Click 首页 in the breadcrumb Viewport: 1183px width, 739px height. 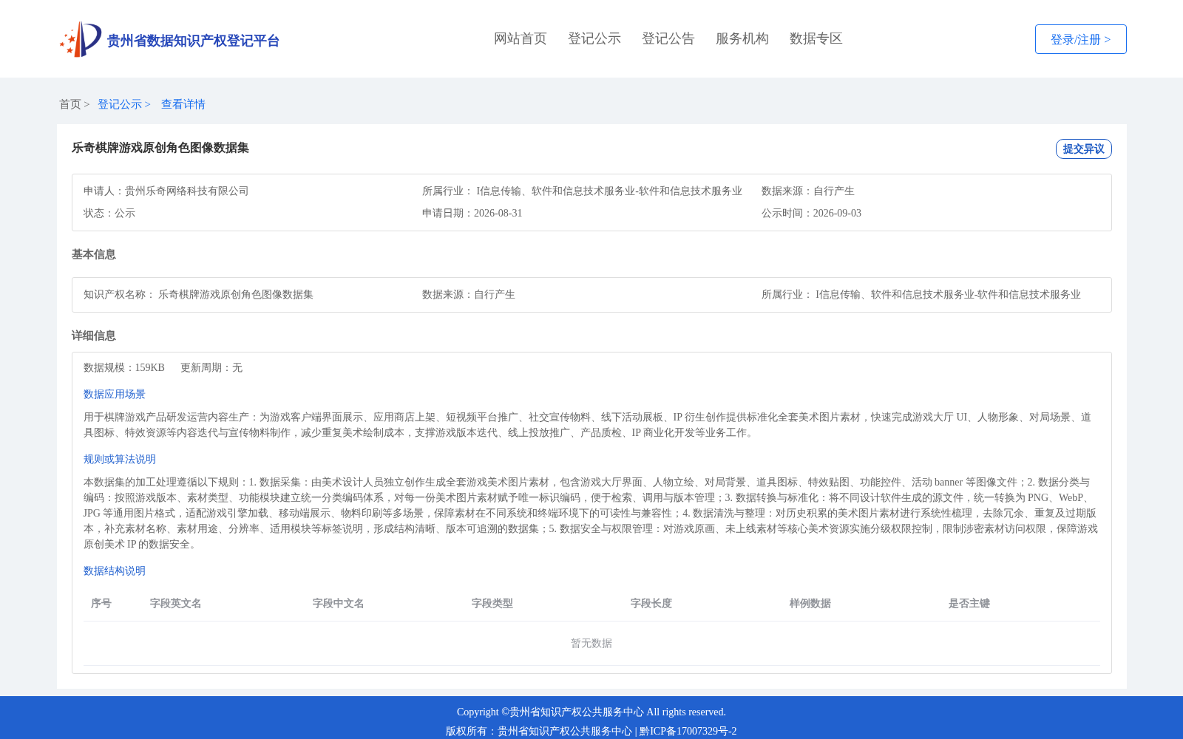point(70,104)
